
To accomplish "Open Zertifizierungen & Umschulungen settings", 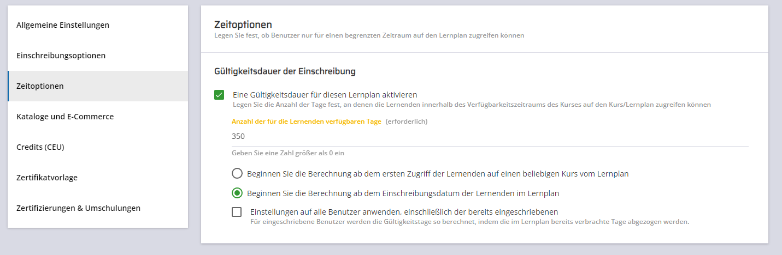I will click(x=98, y=208).
